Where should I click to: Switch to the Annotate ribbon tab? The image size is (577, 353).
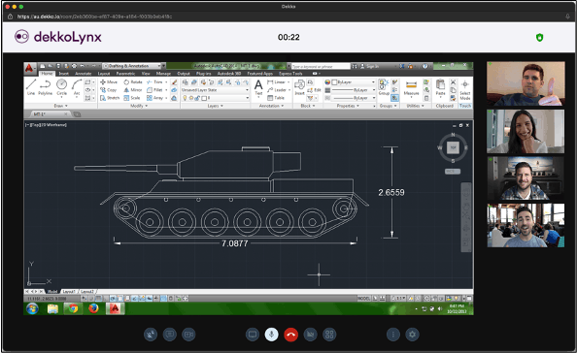[x=84, y=74]
